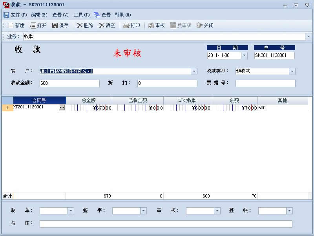Click the 打开 (Open) toolbar icon

[x=33, y=26]
